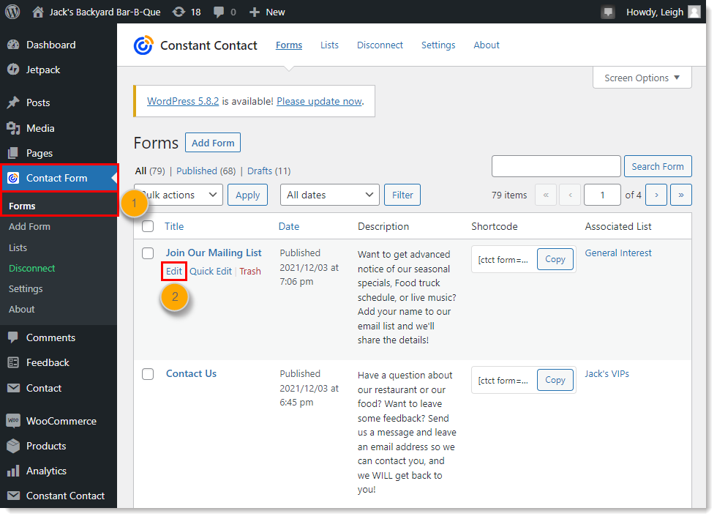
Task: Copy shortcode for Join Our Mailing List
Action: pyautogui.click(x=555, y=259)
